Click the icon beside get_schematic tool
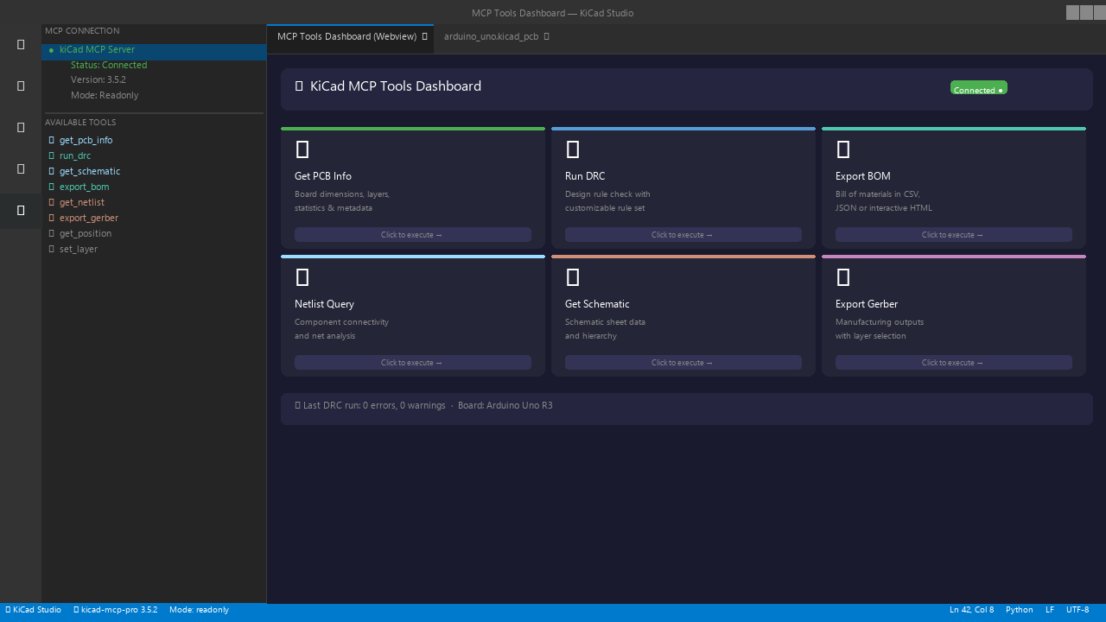The width and height of the screenshot is (1106, 622). (52, 171)
